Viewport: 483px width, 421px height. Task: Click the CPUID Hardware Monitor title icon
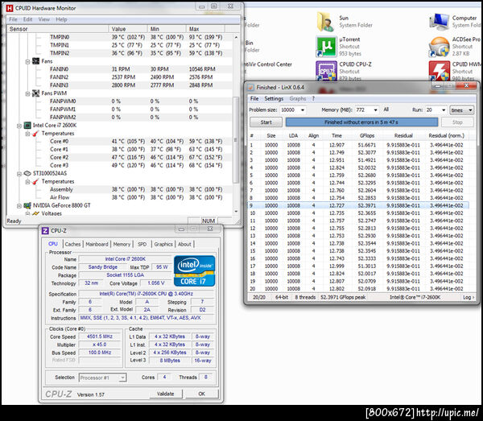[x=10, y=8]
